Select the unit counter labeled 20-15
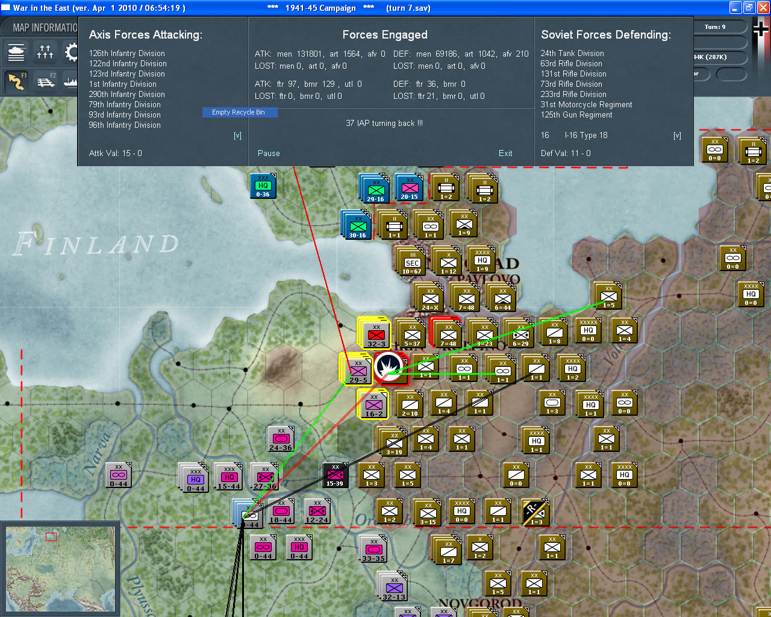Viewport: 771px width, 617px height. (410, 189)
